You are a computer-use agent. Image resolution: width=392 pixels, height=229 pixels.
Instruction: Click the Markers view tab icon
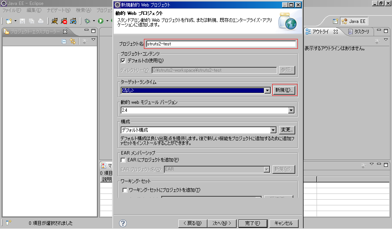point(103,166)
